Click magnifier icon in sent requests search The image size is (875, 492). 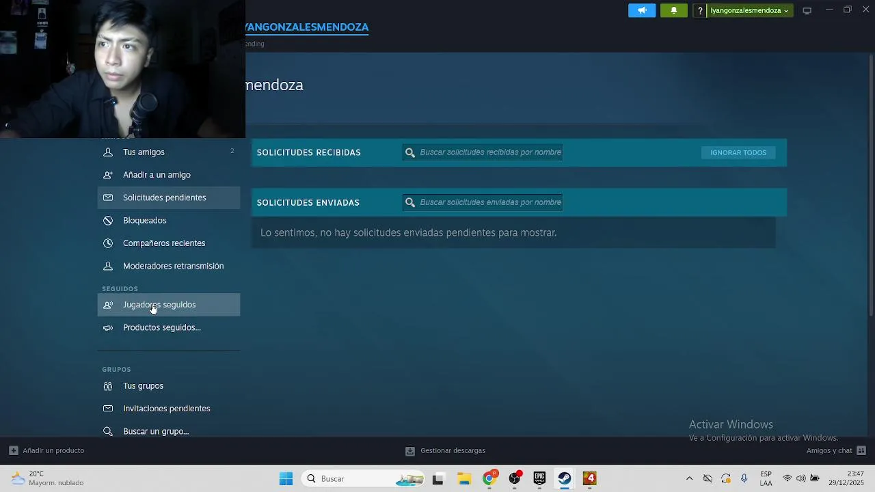[x=410, y=202]
